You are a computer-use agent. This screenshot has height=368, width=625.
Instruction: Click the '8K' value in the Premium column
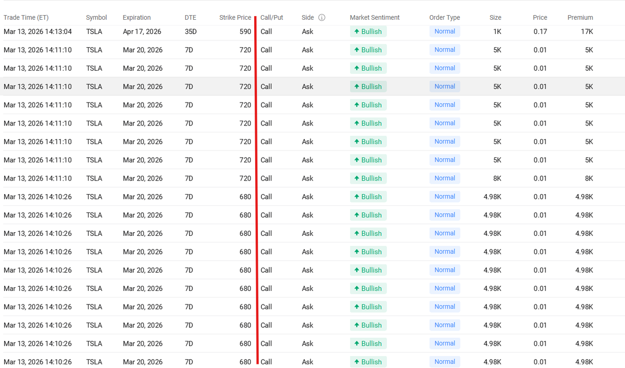pyautogui.click(x=589, y=178)
